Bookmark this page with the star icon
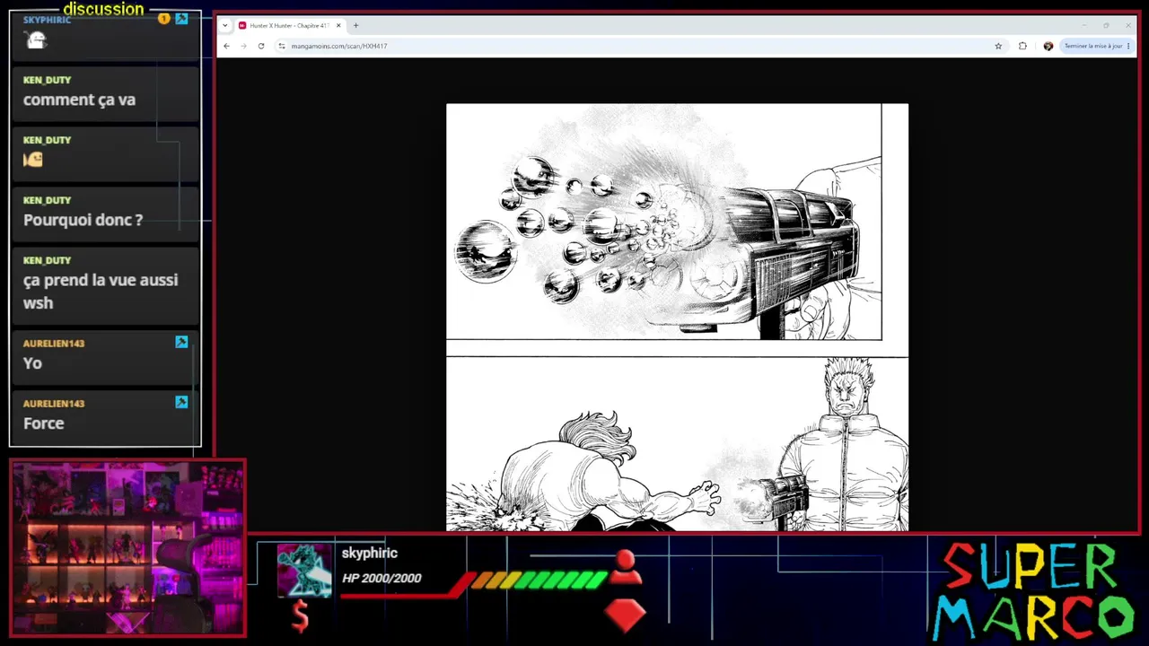 coord(998,46)
